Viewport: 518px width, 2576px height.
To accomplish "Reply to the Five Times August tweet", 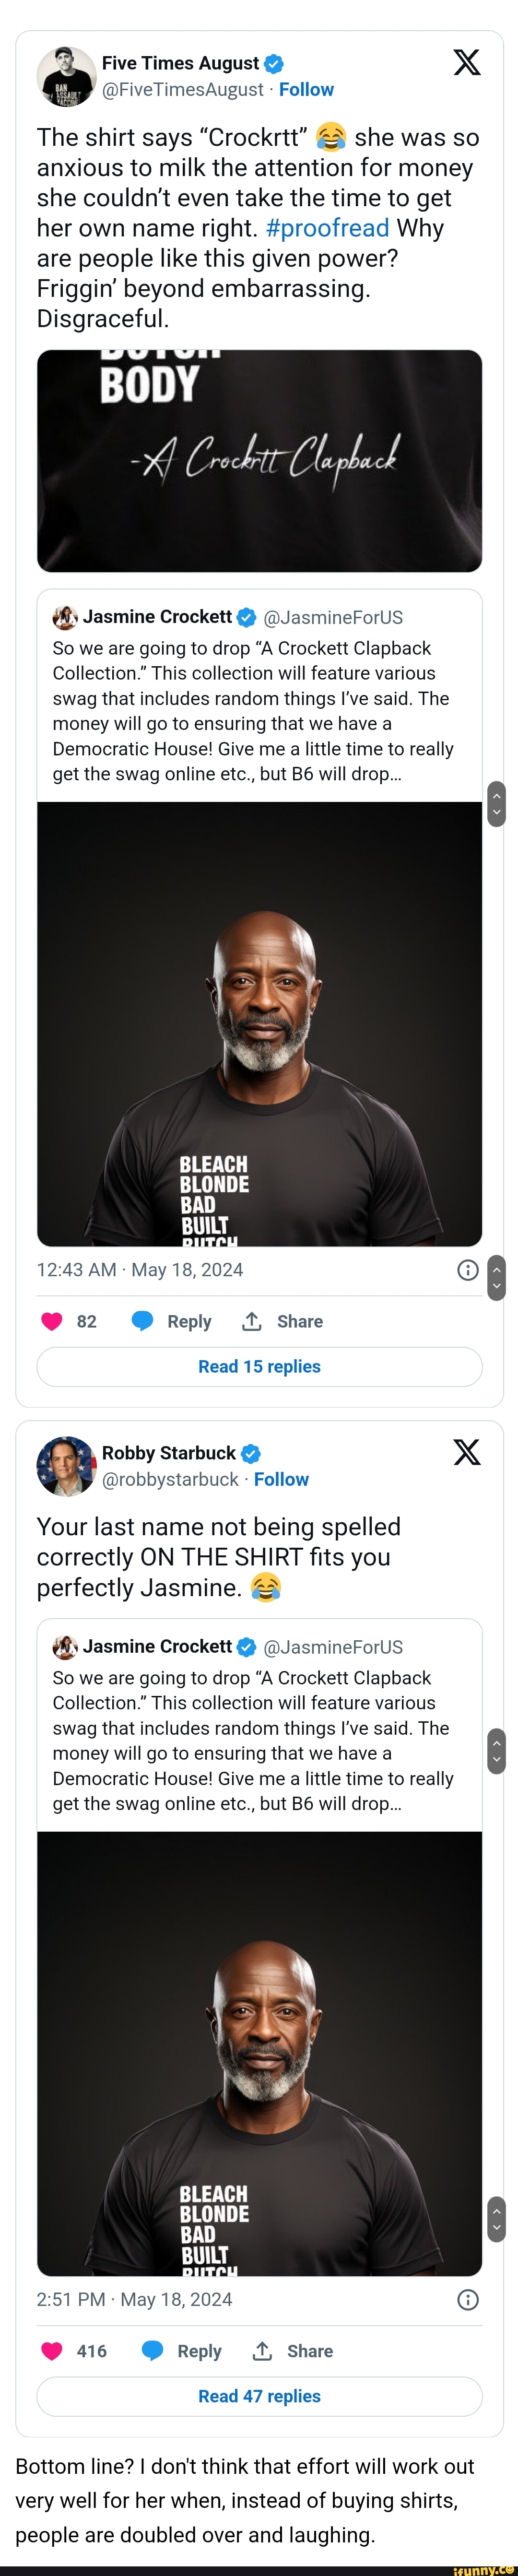I will 171,1321.
